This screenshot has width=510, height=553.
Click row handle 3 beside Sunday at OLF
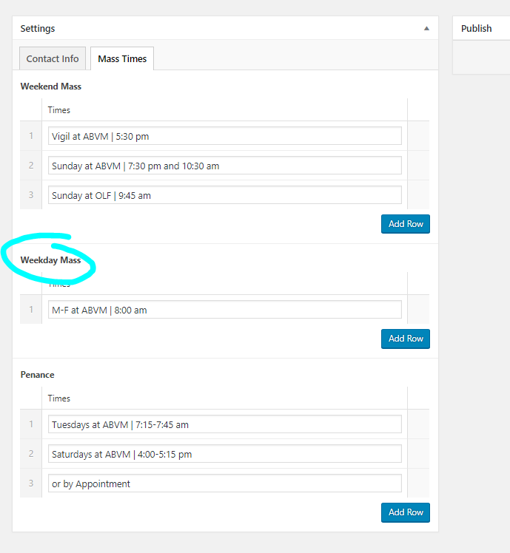tap(31, 195)
